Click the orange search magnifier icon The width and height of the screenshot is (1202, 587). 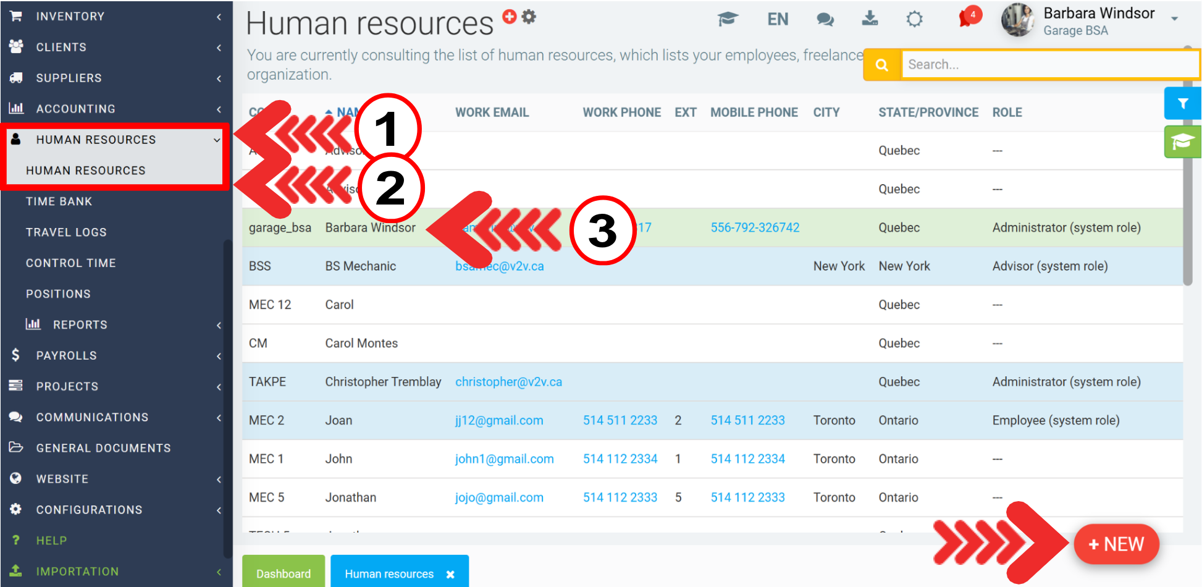(881, 65)
